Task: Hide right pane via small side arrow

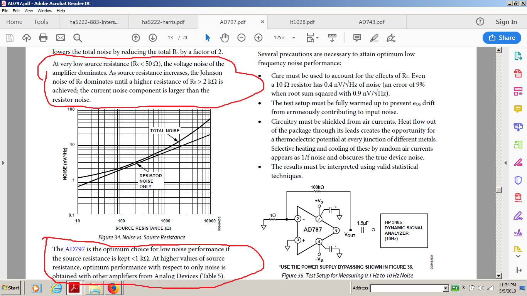Action: pyautogui.click(x=506, y=163)
